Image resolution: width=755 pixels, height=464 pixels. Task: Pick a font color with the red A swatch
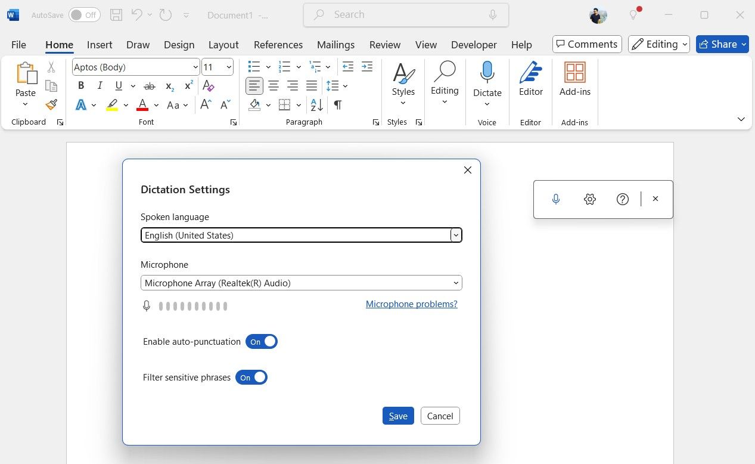click(142, 105)
